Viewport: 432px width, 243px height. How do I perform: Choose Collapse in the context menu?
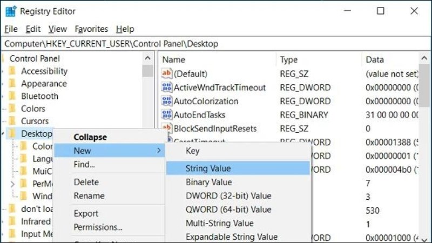click(110, 137)
